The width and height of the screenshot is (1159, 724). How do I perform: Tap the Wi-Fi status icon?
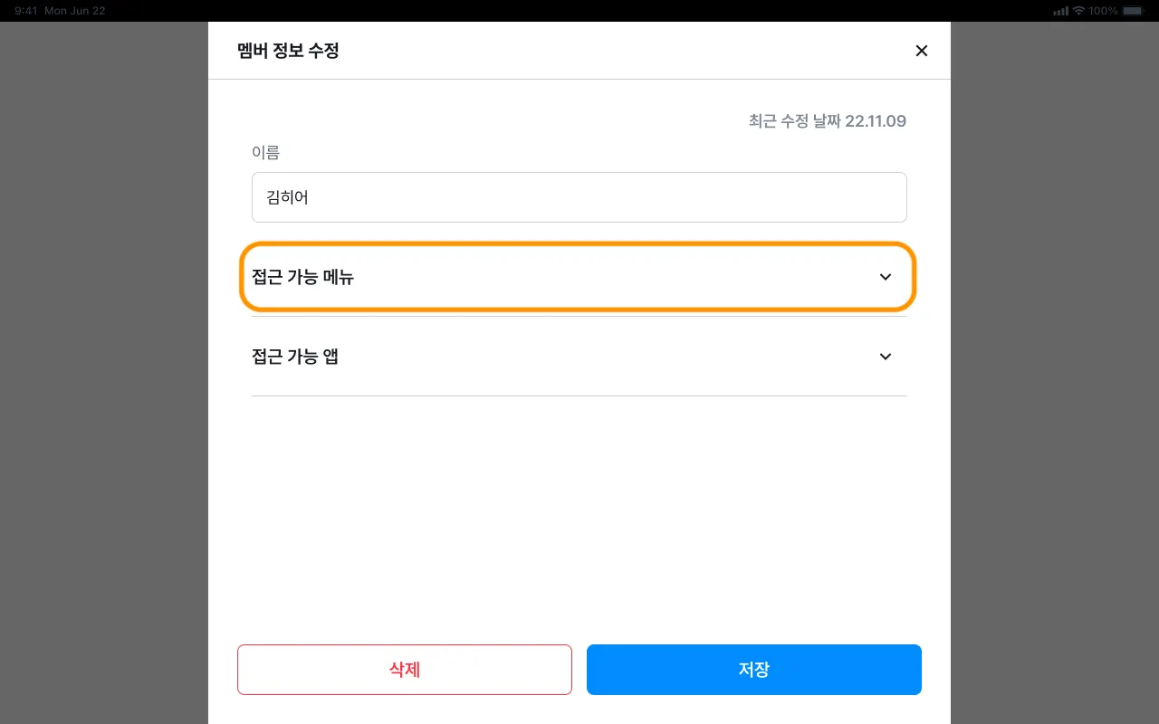point(1078,11)
